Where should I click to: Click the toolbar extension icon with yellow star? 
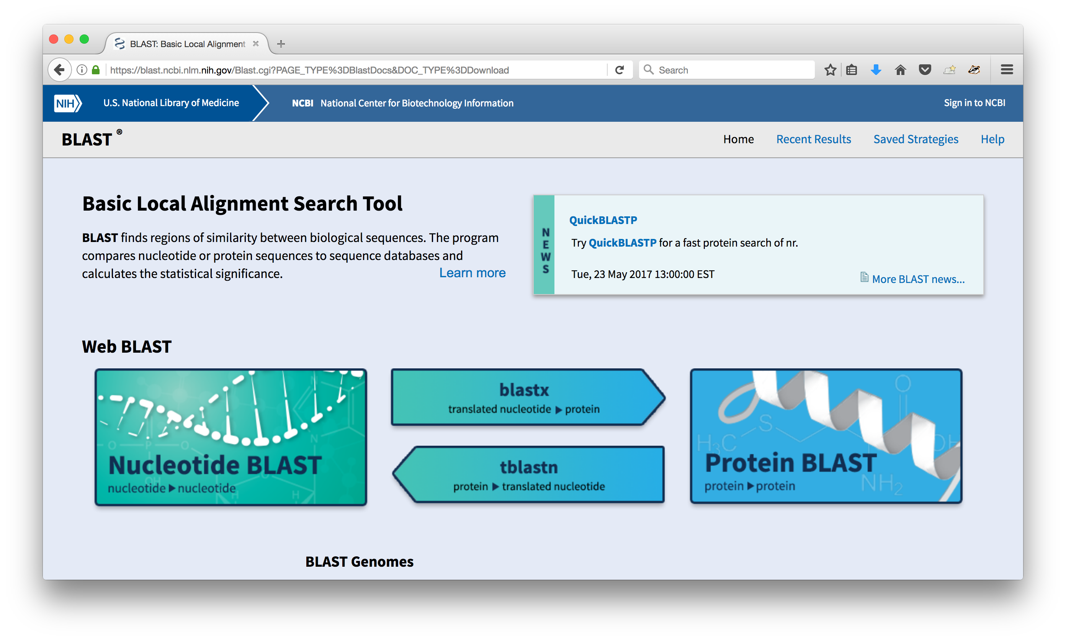(x=949, y=70)
